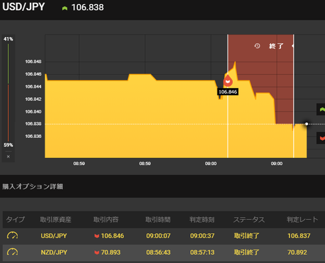Image resolution: width=325 pixels, height=263 pixels.
Task: Click trade time 09:00:07
Action: pyautogui.click(x=158, y=236)
